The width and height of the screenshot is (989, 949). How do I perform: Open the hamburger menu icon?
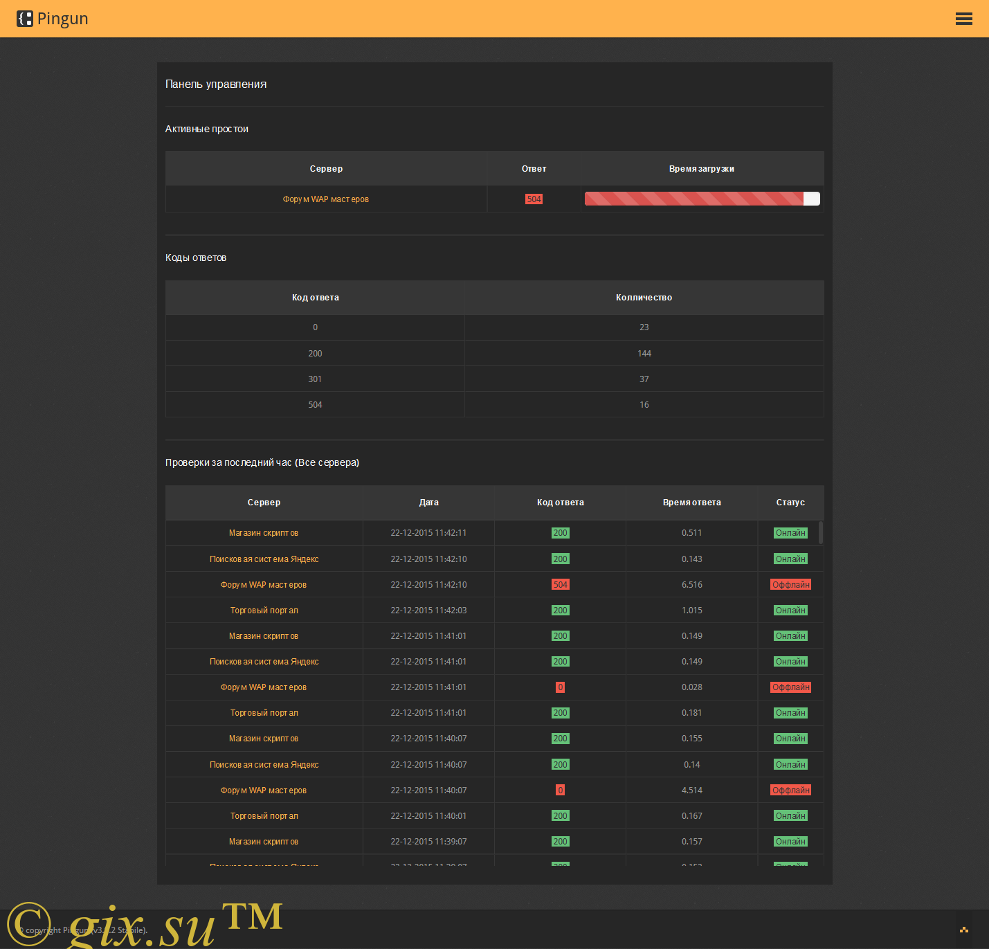[x=964, y=19]
